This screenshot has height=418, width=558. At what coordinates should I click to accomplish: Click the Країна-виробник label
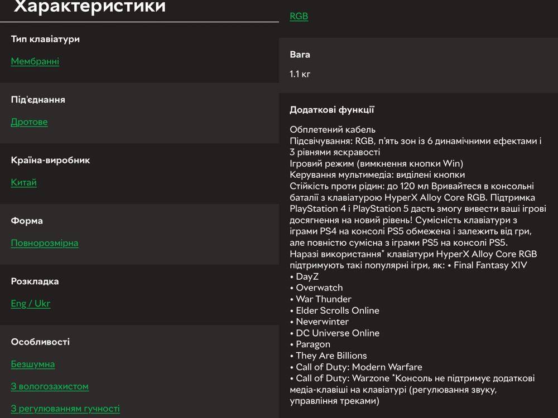pyautogui.click(x=50, y=161)
